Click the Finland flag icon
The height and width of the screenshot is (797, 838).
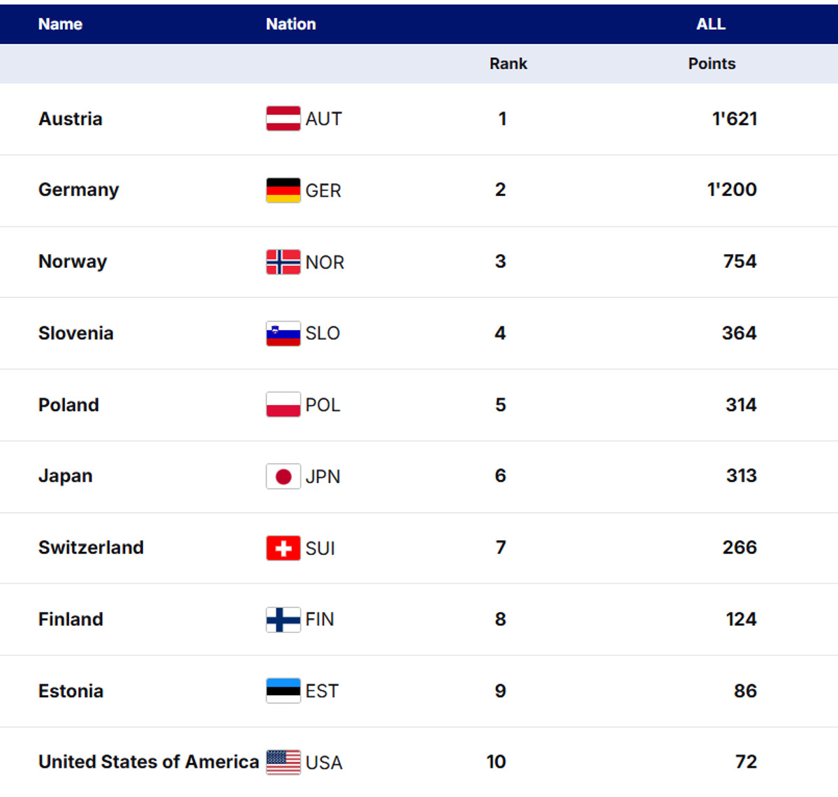(x=283, y=619)
